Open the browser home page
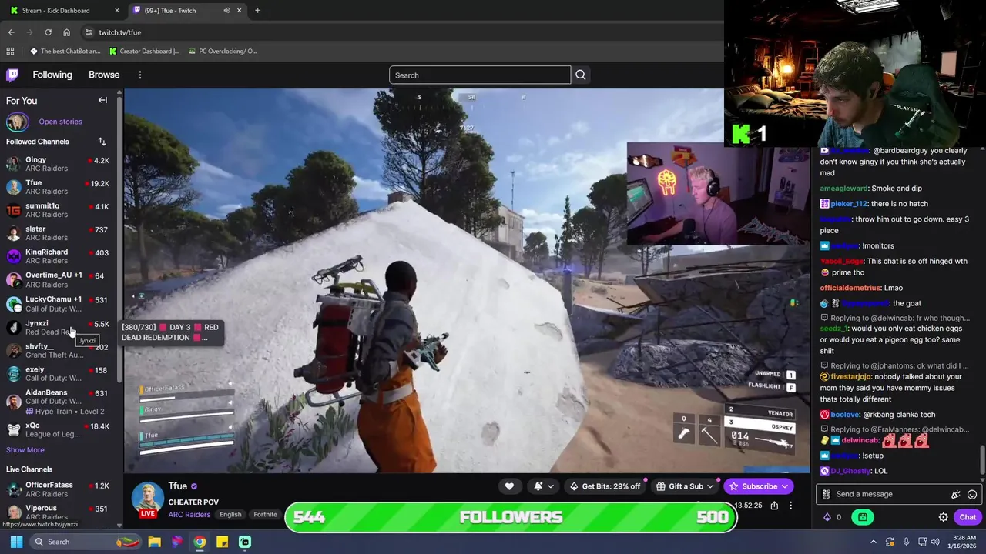The height and width of the screenshot is (554, 986). coord(66,32)
